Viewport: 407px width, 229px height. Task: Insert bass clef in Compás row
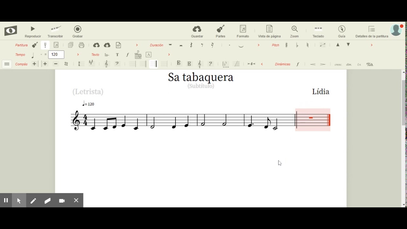(x=117, y=64)
